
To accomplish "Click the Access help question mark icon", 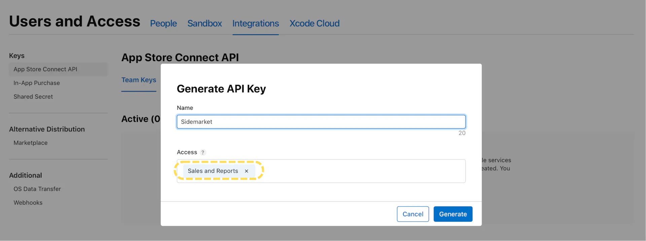I will pyautogui.click(x=203, y=152).
